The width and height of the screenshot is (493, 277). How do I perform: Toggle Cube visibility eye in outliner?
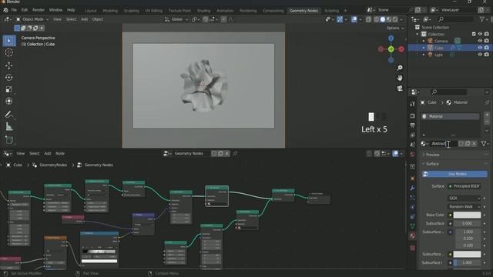click(x=480, y=48)
